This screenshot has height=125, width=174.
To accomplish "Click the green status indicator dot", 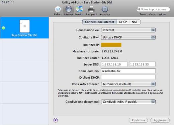I will [x=3, y=28].
